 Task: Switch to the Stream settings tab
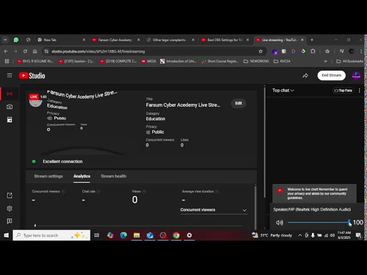[x=48, y=176]
